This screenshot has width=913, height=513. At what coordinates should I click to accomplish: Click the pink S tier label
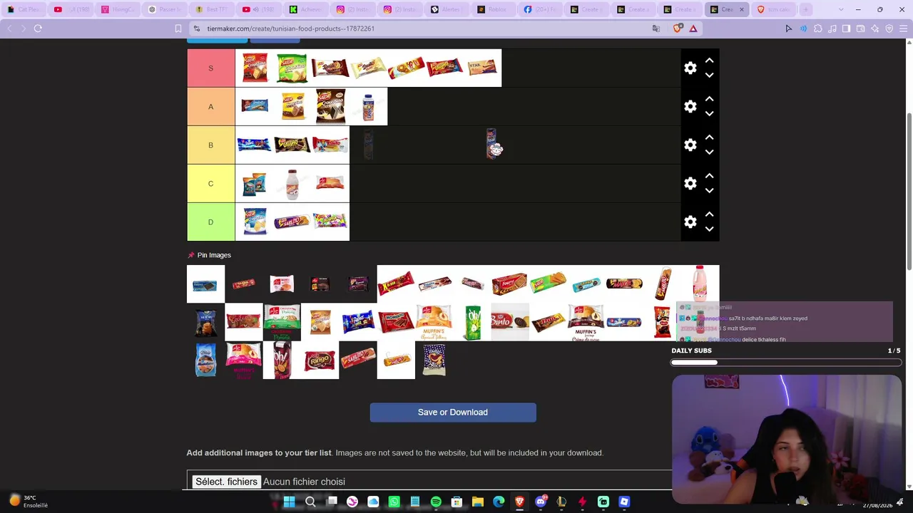click(x=210, y=68)
